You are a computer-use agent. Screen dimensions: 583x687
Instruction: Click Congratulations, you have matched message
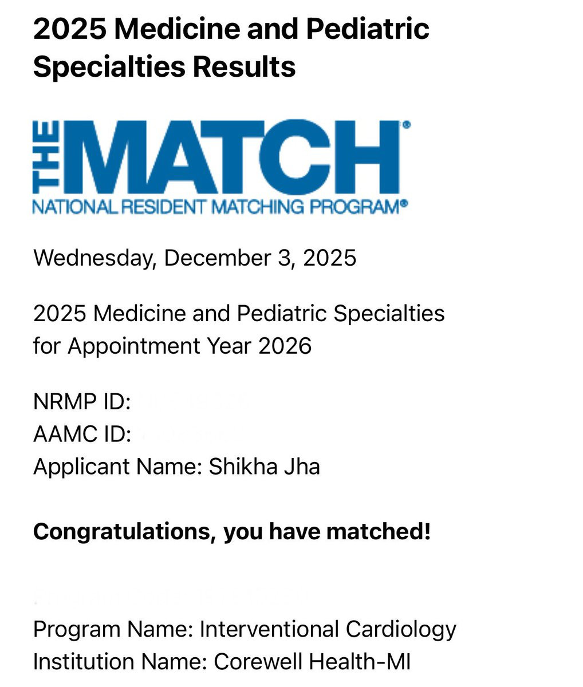coord(232,532)
